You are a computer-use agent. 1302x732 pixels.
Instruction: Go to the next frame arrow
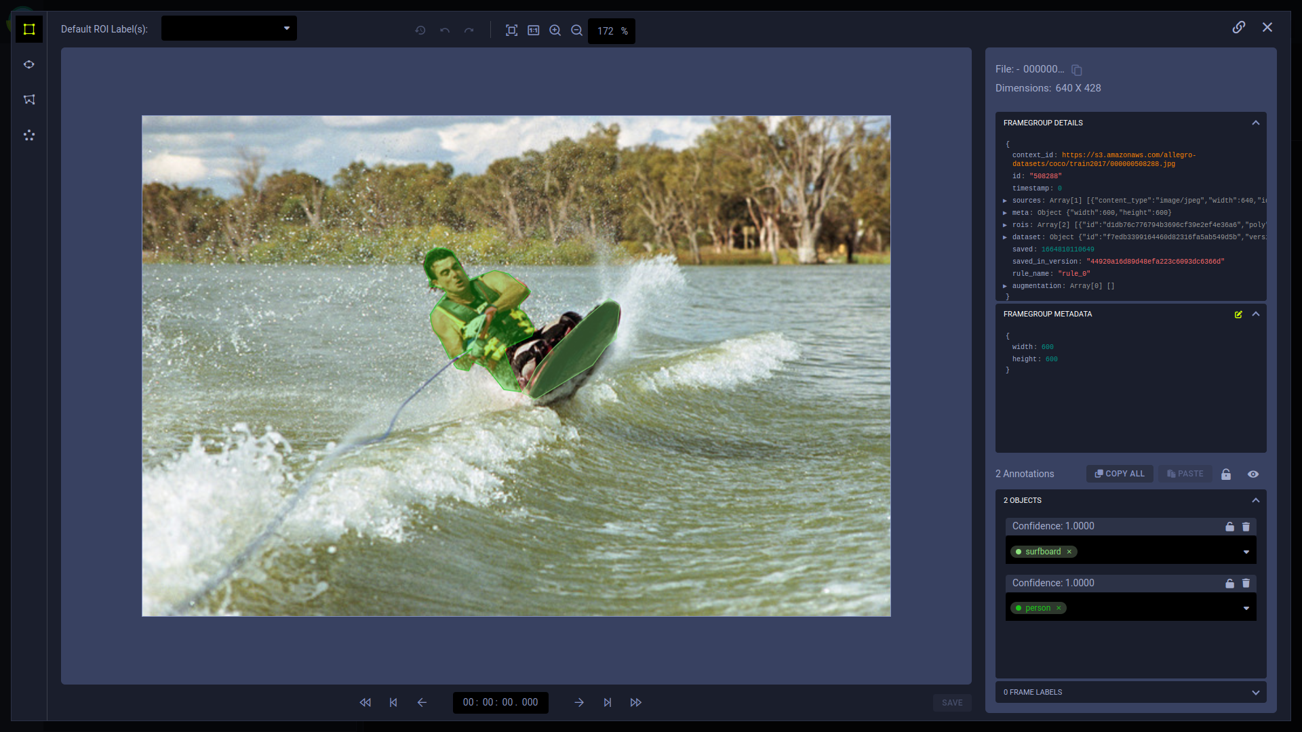click(x=579, y=703)
